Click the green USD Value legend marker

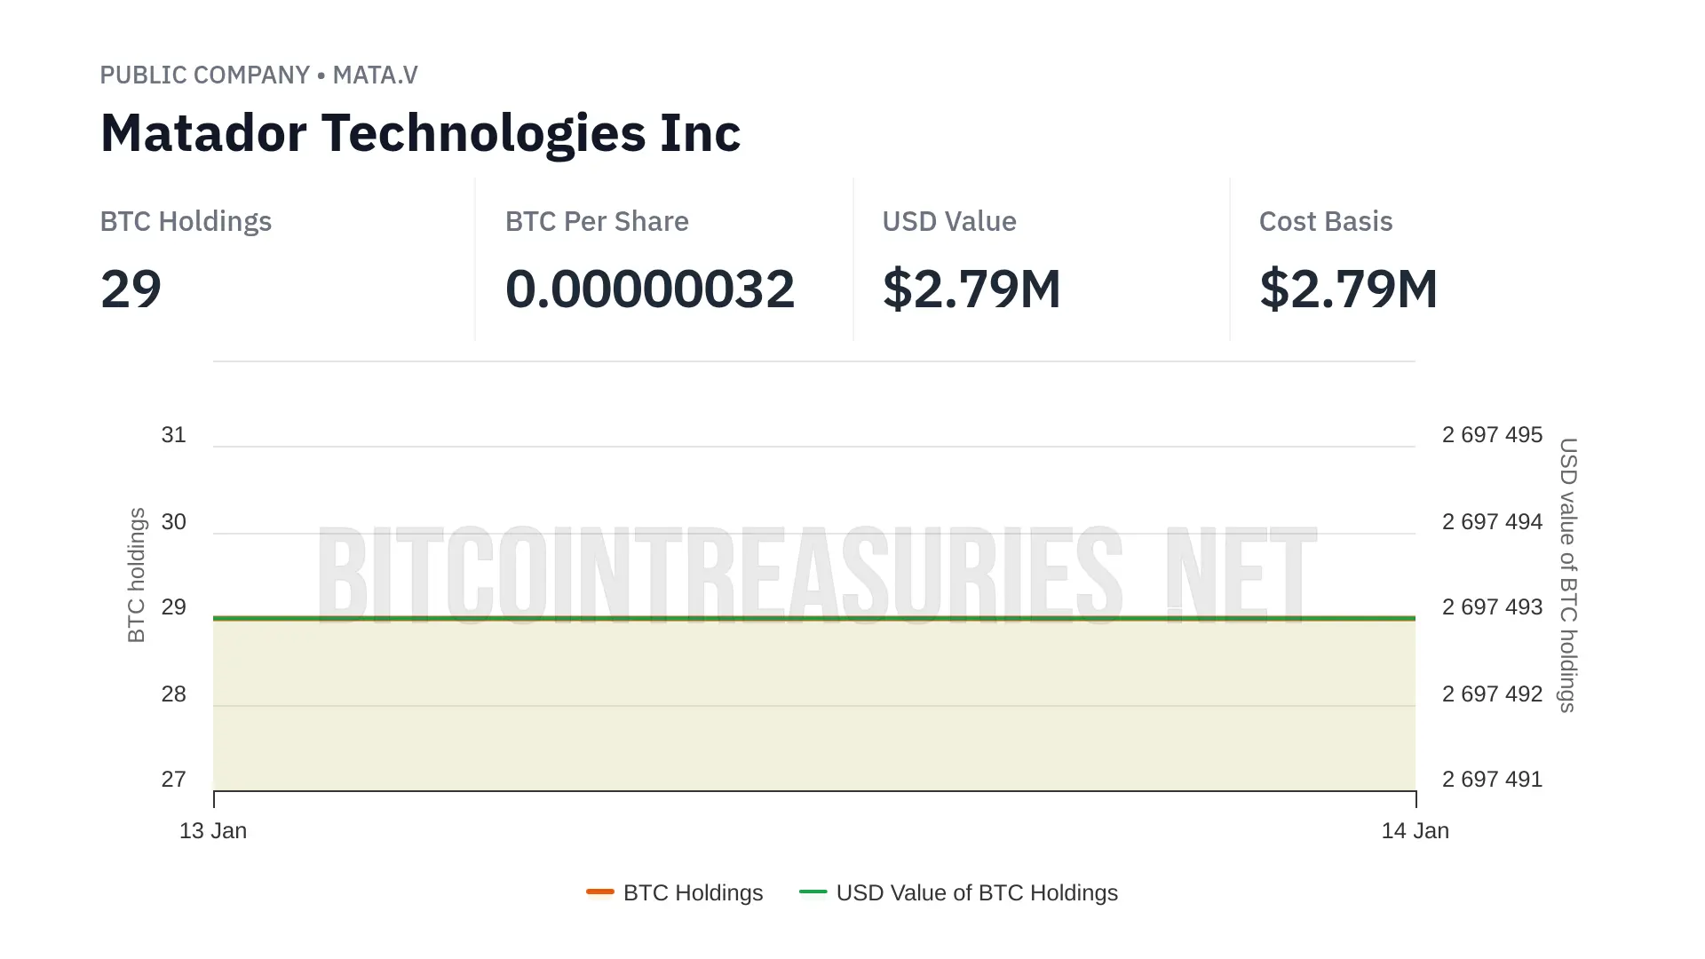[x=813, y=892]
